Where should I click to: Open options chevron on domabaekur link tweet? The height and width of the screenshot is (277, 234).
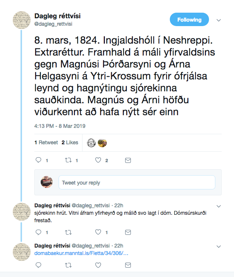pos(219,246)
